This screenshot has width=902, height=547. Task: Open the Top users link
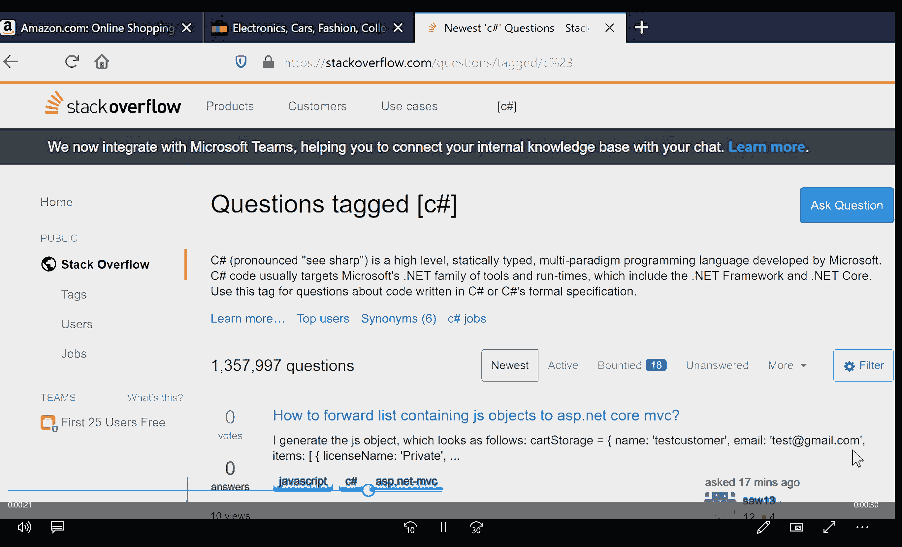pyautogui.click(x=323, y=318)
